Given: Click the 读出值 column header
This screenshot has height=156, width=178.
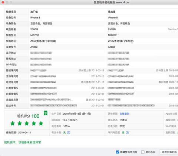Looking at the screenshot, I should point(112,12).
